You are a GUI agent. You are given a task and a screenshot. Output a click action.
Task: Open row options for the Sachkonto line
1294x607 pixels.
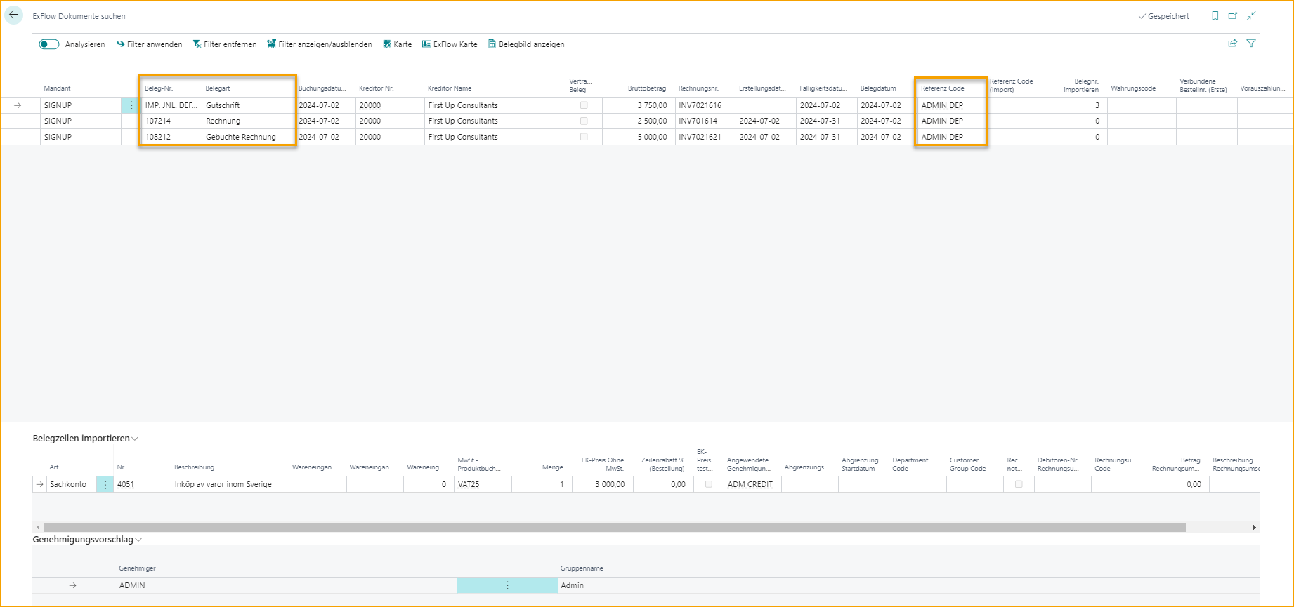pos(105,484)
